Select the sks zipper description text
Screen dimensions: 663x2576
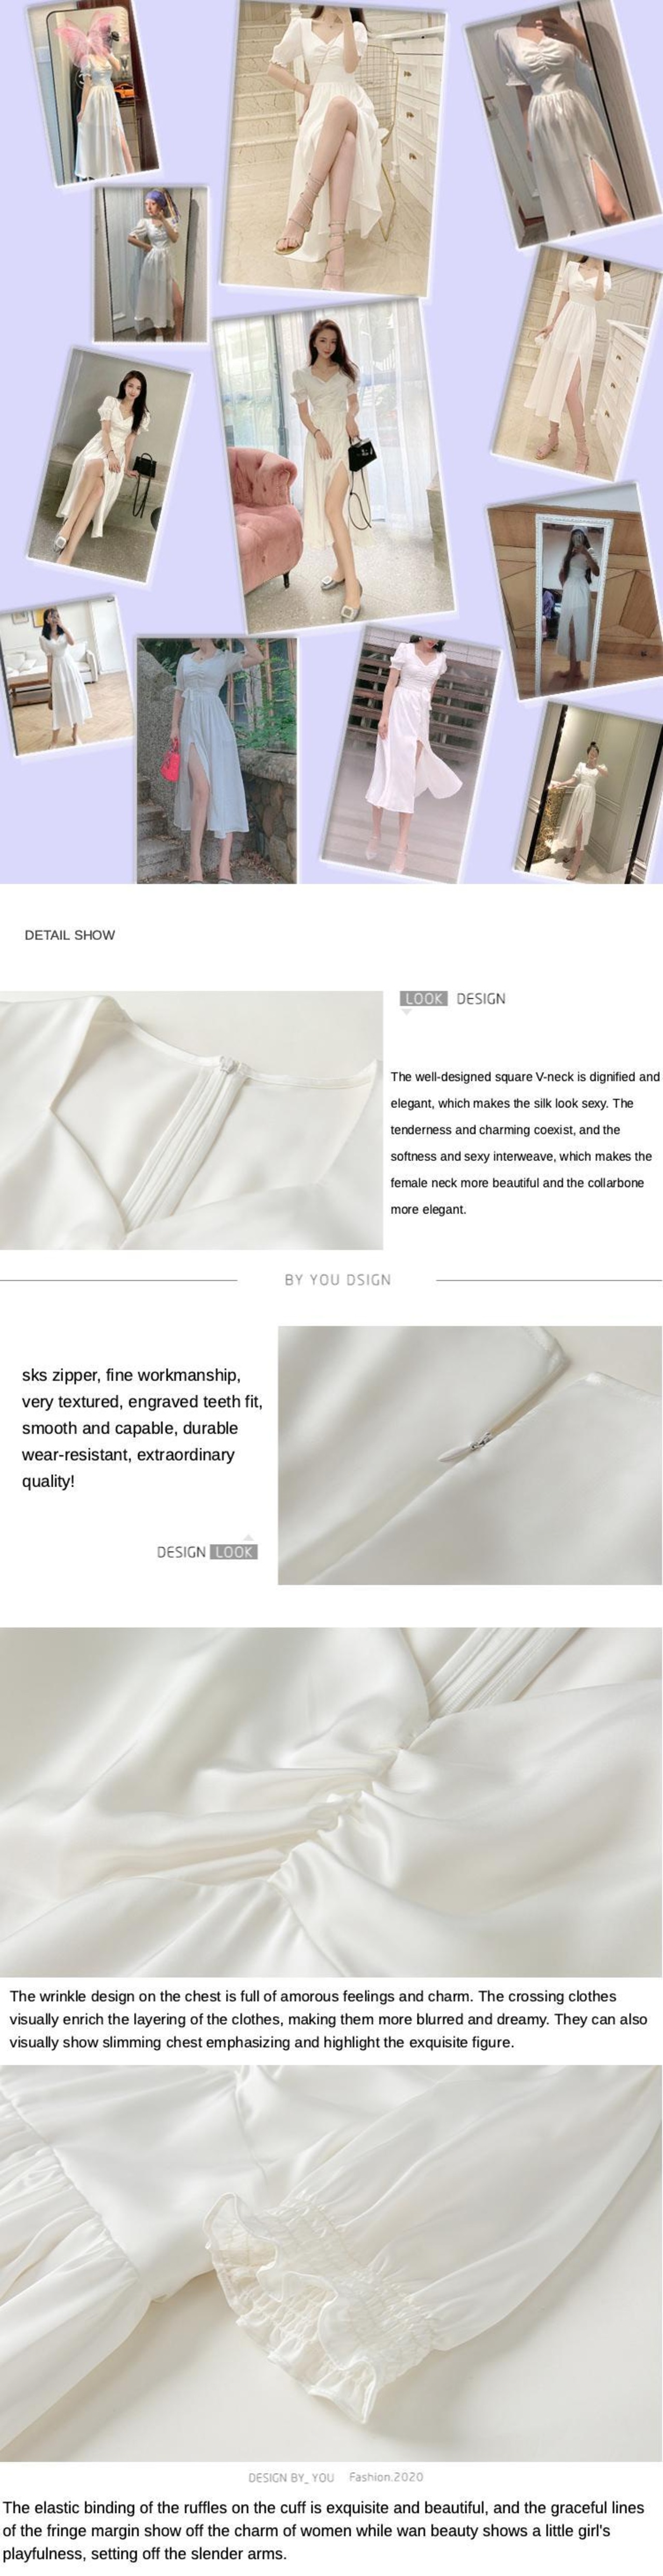(142, 1428)
